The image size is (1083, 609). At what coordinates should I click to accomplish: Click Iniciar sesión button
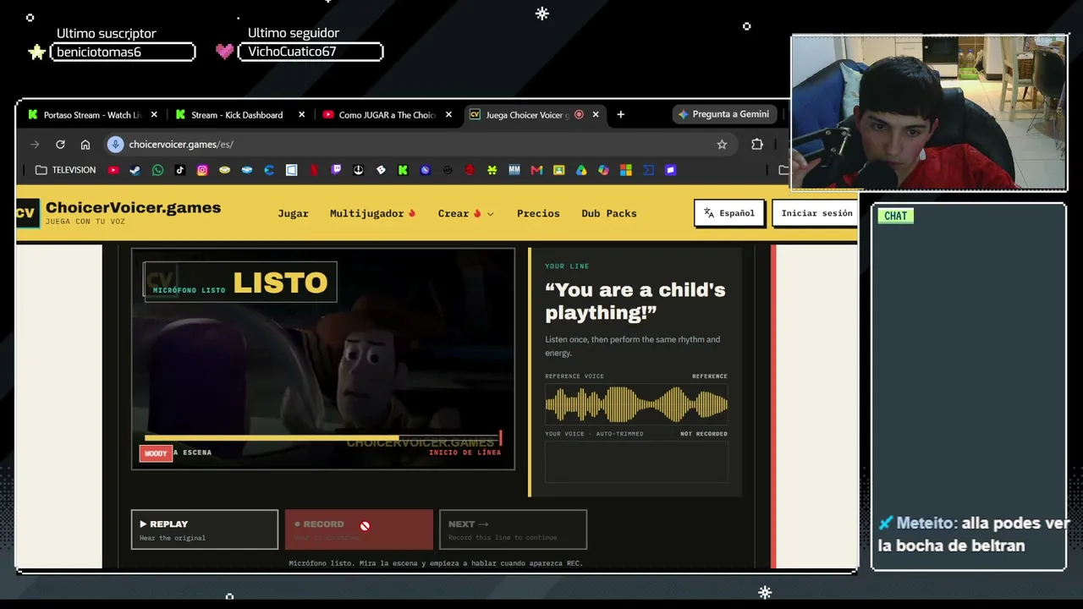click(x=816, y=213)
